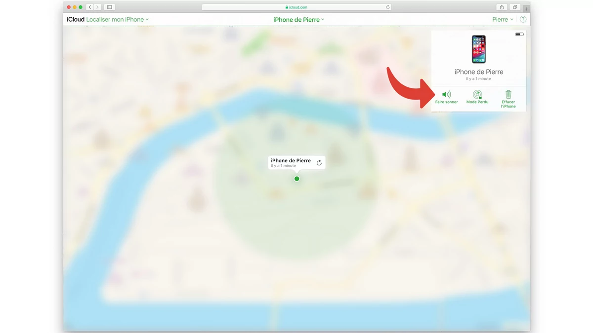Click the green device location dot
Image resolution: width=593 pixels, height=333 pixels.
(296, 179)
